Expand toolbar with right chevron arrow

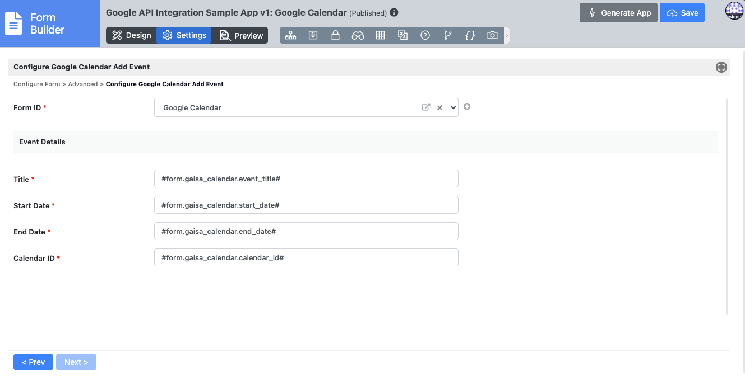pos(507,35)
